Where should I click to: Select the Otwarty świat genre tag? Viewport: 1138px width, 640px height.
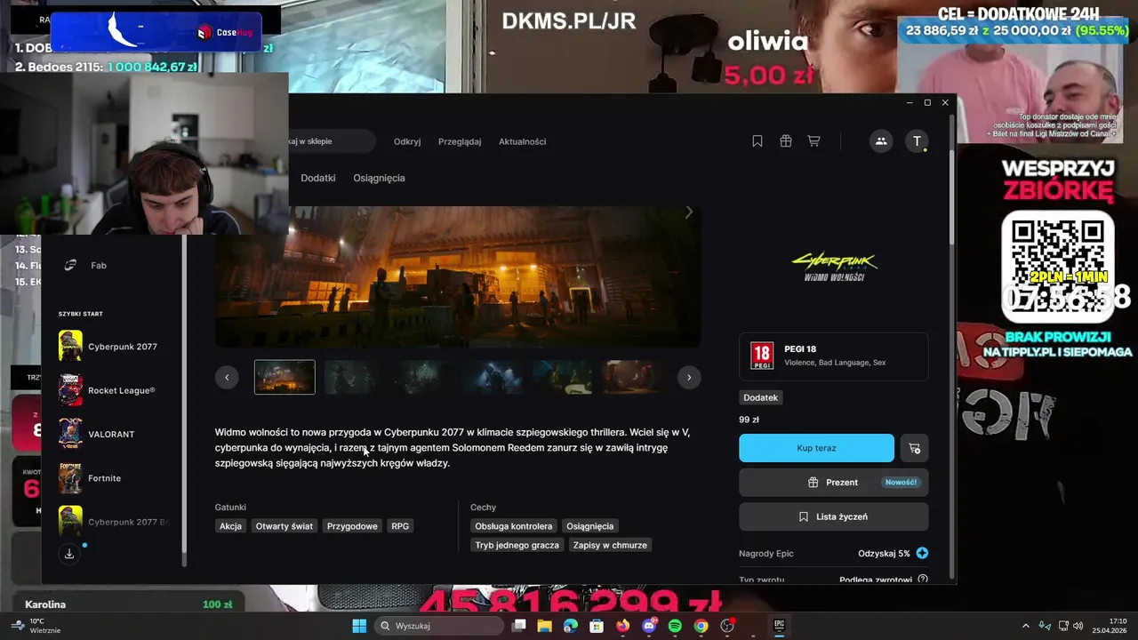(284, 526)
